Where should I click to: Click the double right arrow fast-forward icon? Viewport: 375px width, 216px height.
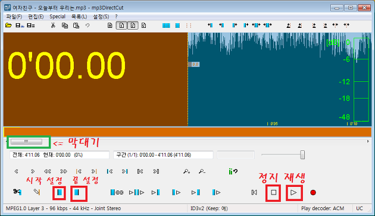[x=63, y=171]
